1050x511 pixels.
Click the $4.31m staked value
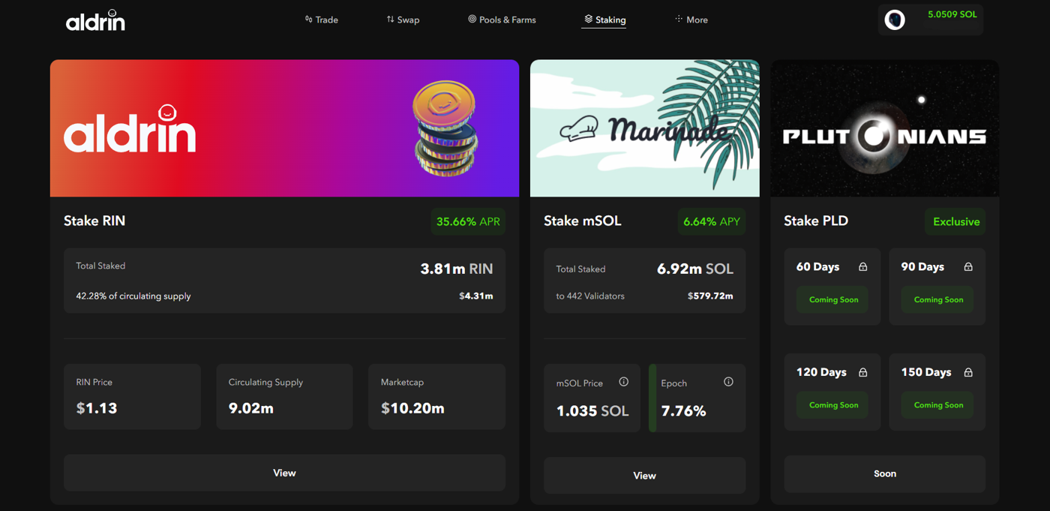coord(476,296)
